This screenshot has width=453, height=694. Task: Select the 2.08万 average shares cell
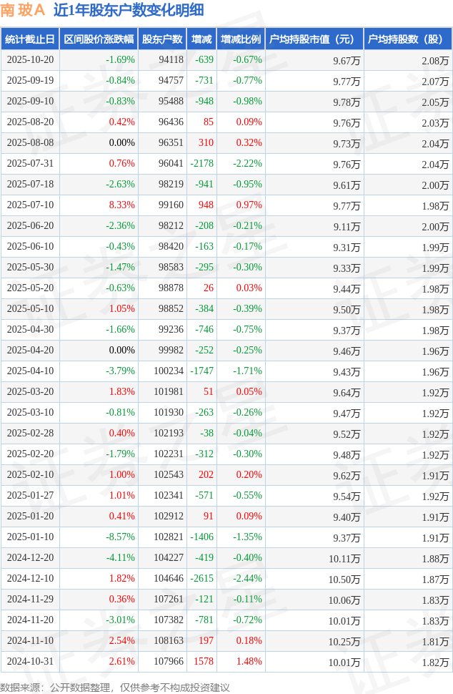[x=435, y=60]
